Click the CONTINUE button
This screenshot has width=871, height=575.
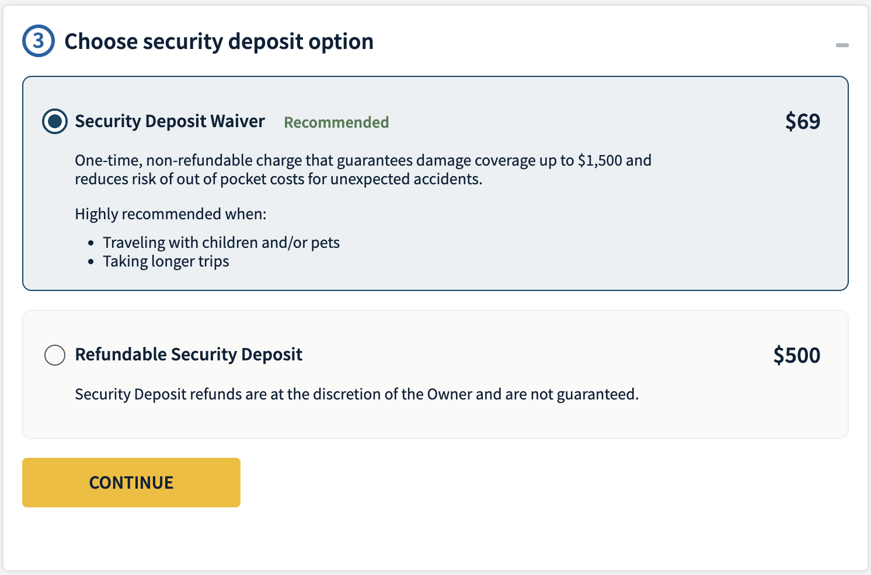click(x=131, y=482)
